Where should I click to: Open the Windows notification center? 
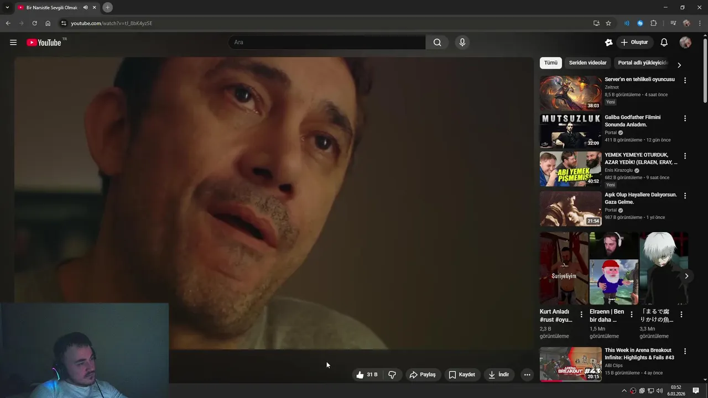(696, 391)
